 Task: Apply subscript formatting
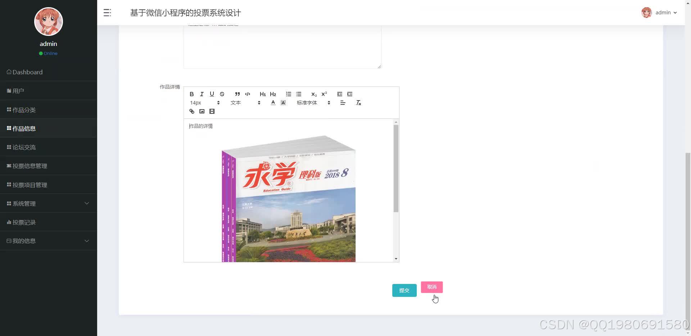314,94
